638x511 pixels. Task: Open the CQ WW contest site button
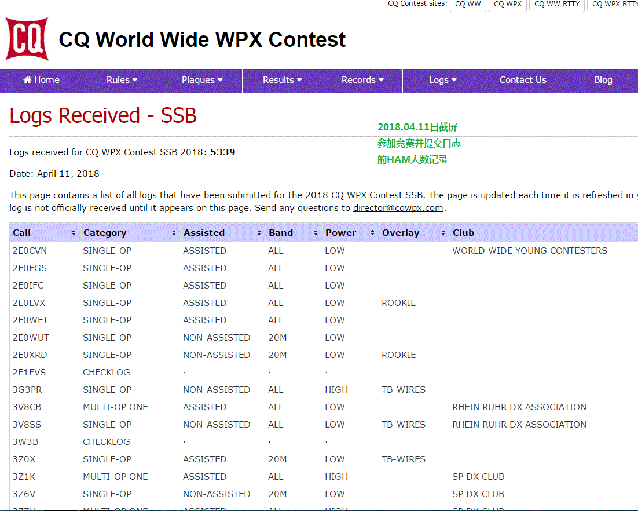click(468, 5)
